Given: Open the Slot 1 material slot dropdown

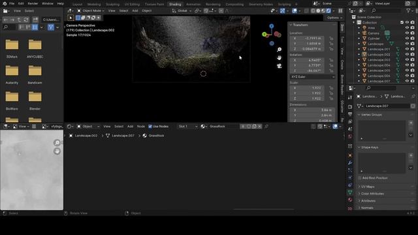Looking at the screenshot, I should click(187, 126).
